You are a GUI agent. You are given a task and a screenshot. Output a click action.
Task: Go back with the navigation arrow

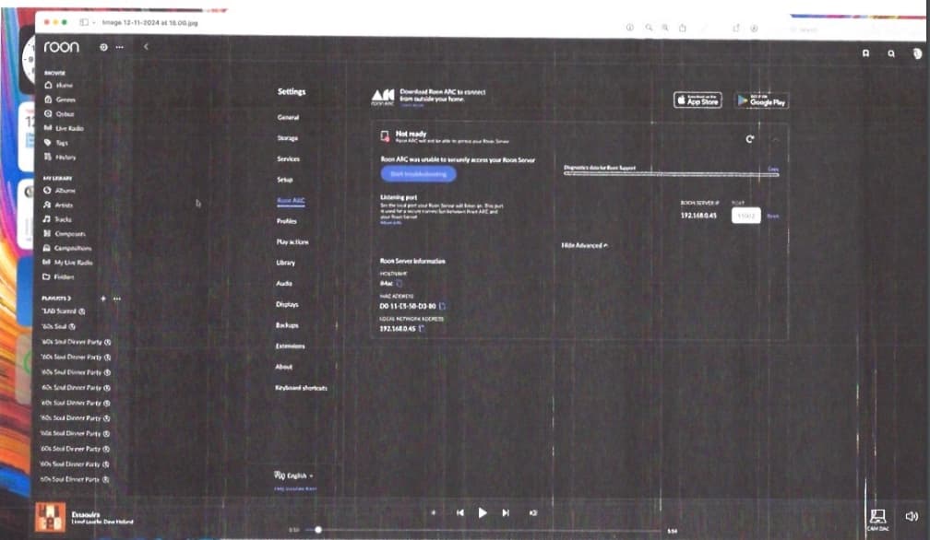coord(146,46)
